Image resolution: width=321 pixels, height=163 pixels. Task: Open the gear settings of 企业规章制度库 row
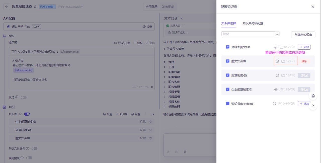[276, 90]
